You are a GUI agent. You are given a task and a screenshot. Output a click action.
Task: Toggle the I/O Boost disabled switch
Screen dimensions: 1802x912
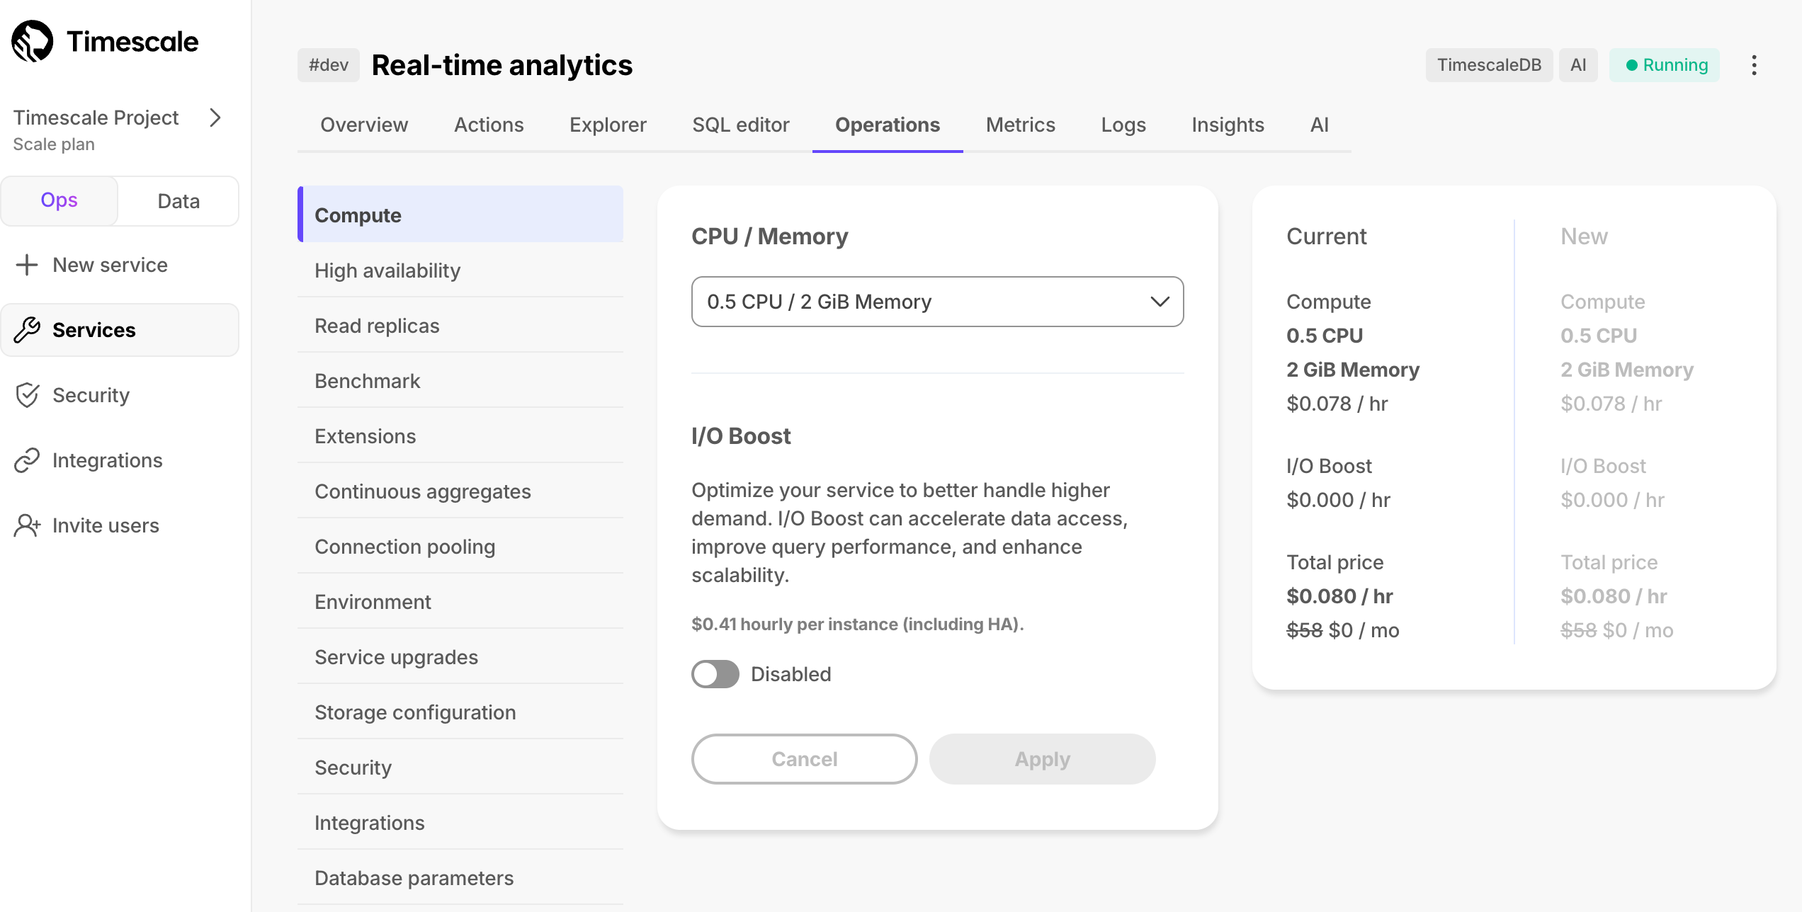pos(715,673)
